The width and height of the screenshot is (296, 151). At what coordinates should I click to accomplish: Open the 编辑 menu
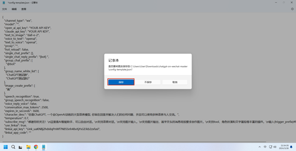[x=14, y=9]
